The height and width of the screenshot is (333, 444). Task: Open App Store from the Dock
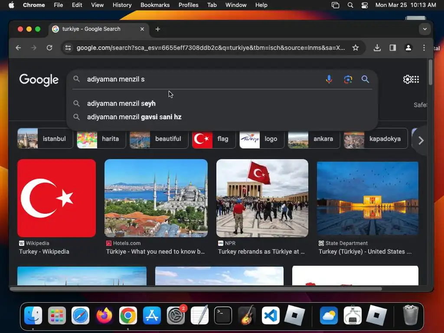click(x=152, y=315)
